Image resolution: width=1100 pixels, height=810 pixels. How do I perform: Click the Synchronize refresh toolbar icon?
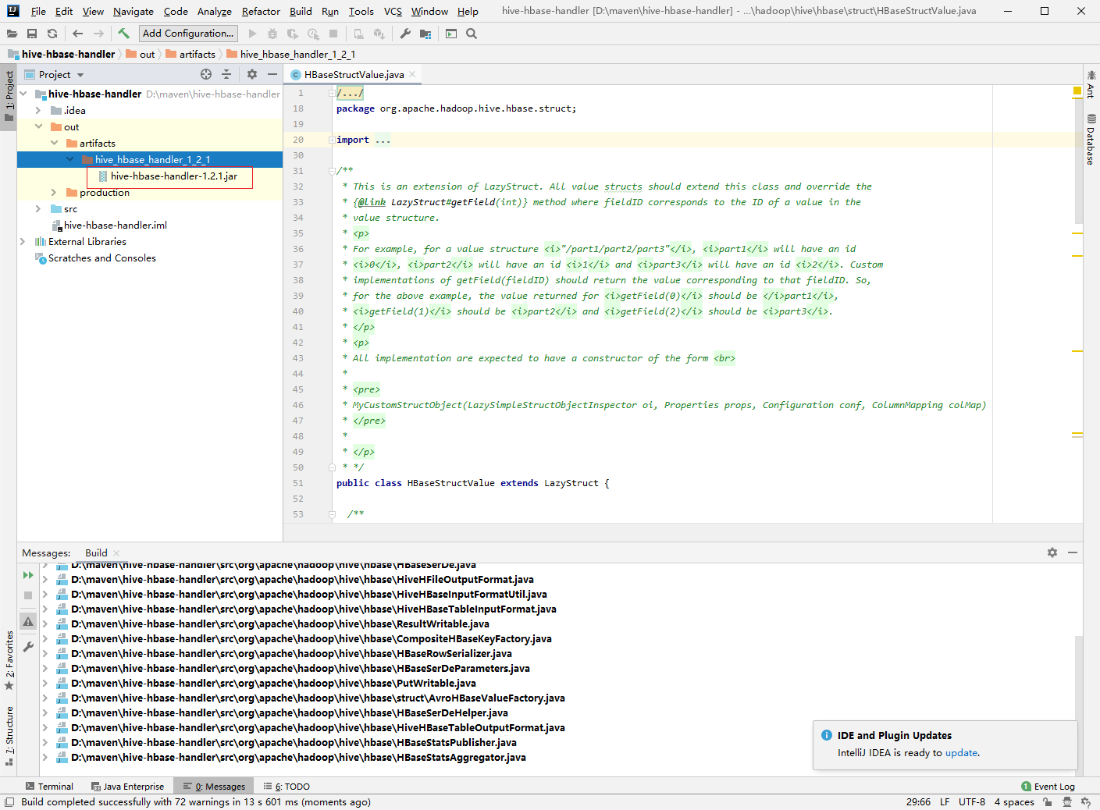click(x=52, y=34)
